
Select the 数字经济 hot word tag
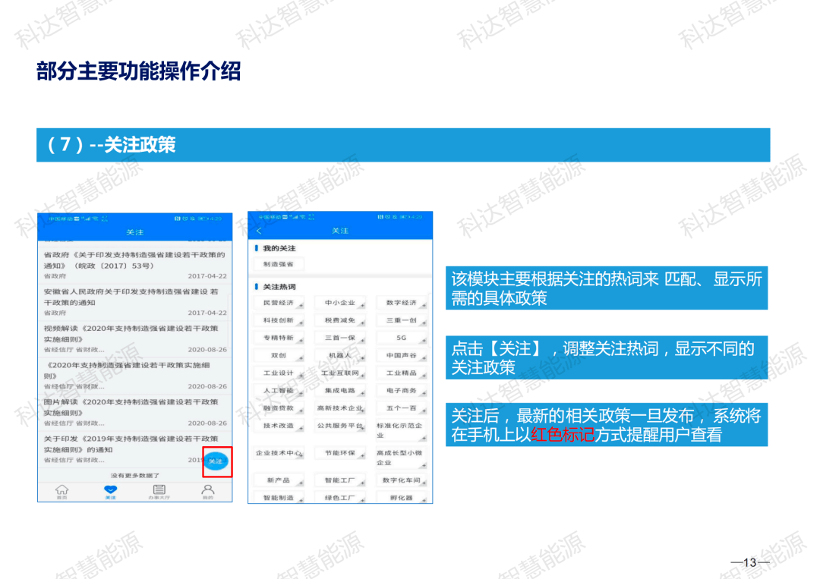pos(401,303)
